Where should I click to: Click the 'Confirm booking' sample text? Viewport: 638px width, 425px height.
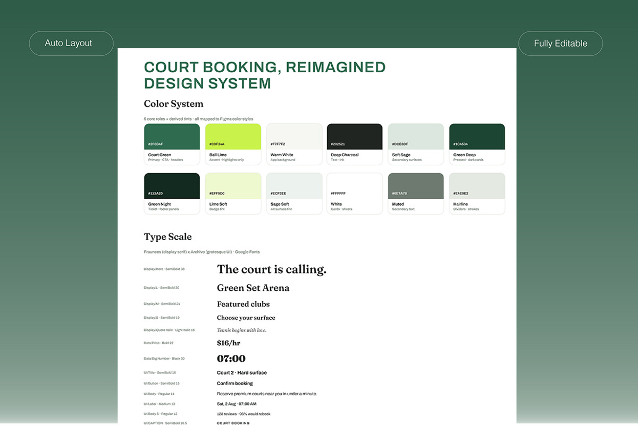(x=235, y=383)
